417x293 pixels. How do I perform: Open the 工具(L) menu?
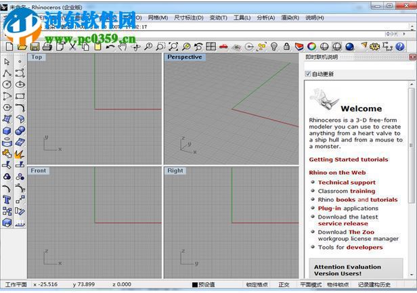[x=242, y=18]
